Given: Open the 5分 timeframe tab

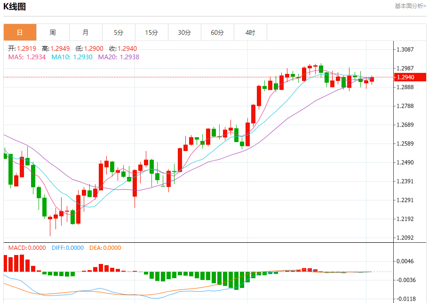Looking at the screenshot, I should 119,32.
